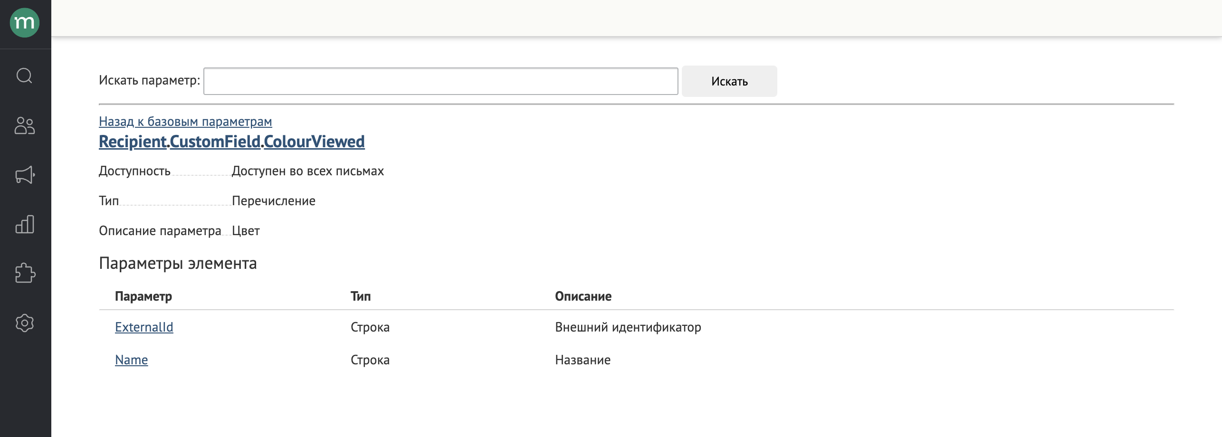Select the Цвет description value

pos(246,231)
